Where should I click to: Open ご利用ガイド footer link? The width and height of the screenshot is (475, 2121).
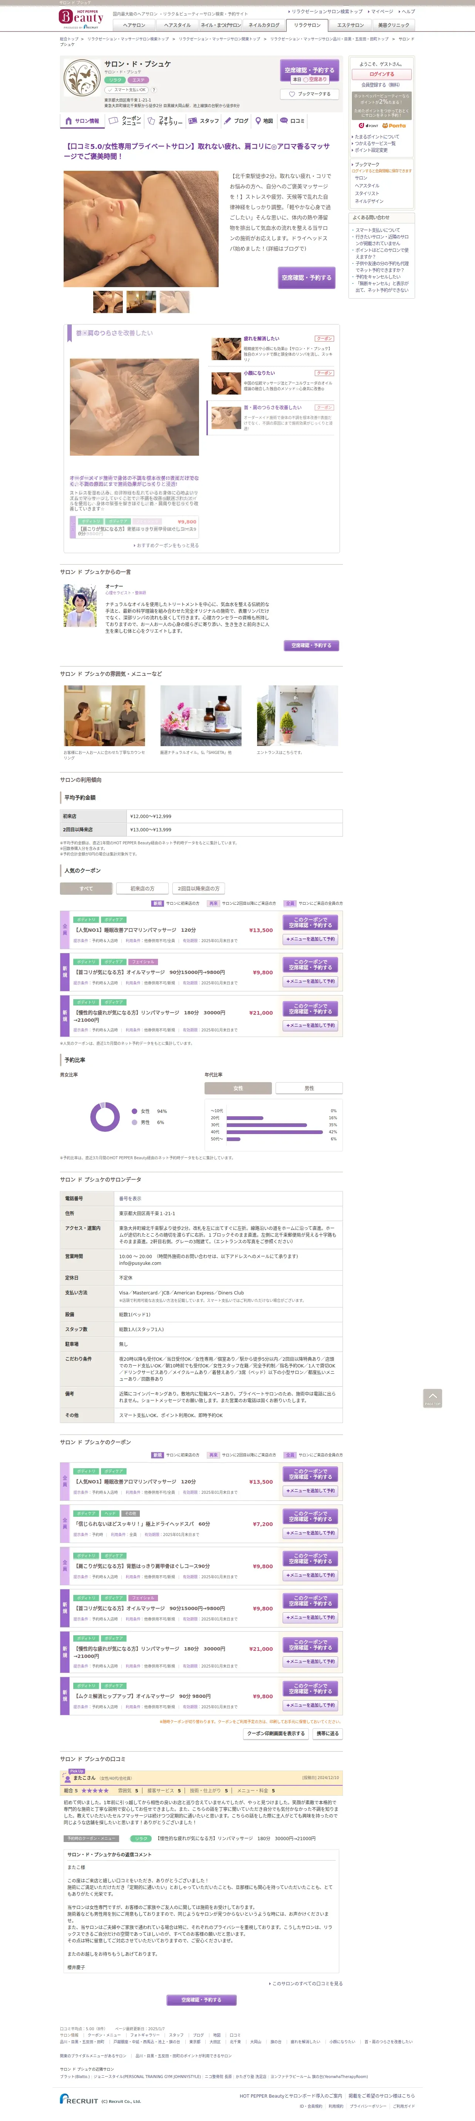point(404,2105)
